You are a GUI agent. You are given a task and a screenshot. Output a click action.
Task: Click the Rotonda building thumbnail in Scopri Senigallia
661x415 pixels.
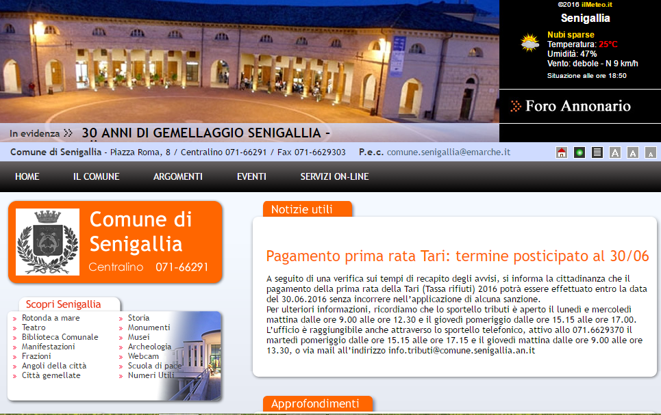tap(194, 356)
